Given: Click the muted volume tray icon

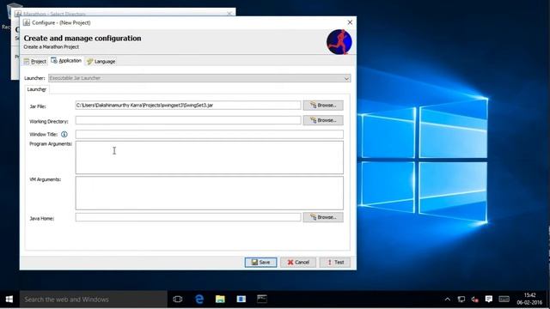Looking at the screenshot, I should 475,300.
